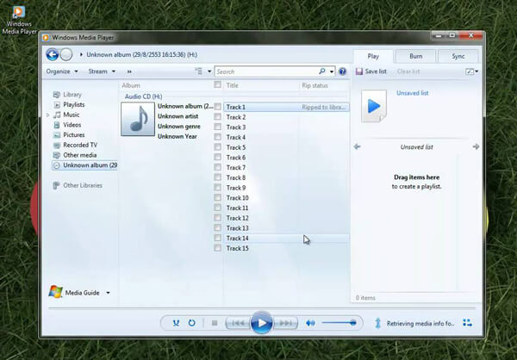The height and width of the screenshot is (360, 517).
Task: Expand the Music tree node arrow
Action: click(47, 115)
